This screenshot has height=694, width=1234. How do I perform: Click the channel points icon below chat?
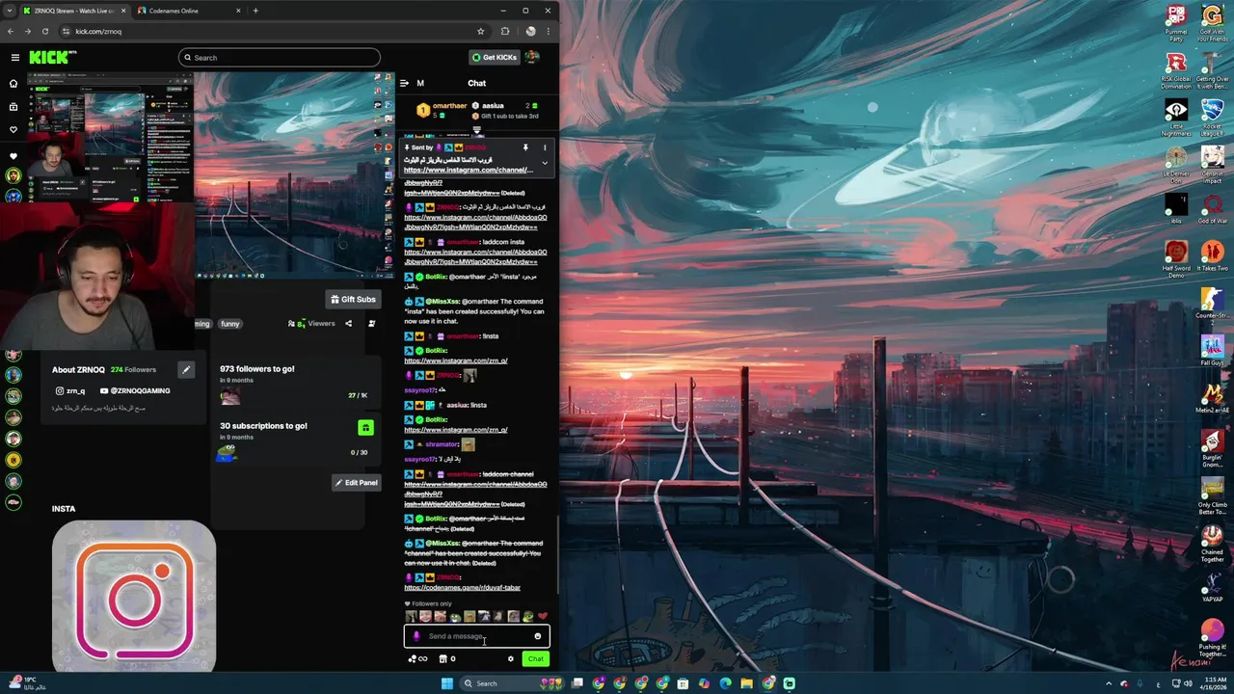(x=417, y=659)
